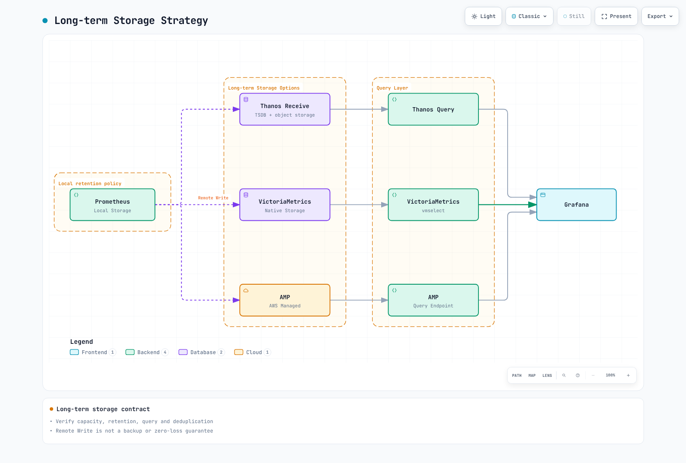
Task: Toggle the Cloud legend filter
Action: click(x=253, y=352)
